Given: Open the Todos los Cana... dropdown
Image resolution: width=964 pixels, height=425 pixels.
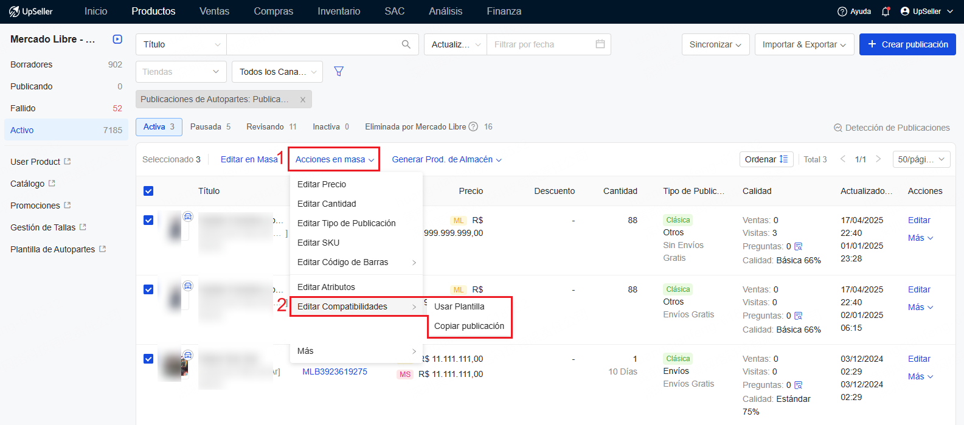Looking at the screenshot, I should click(277, 72).
